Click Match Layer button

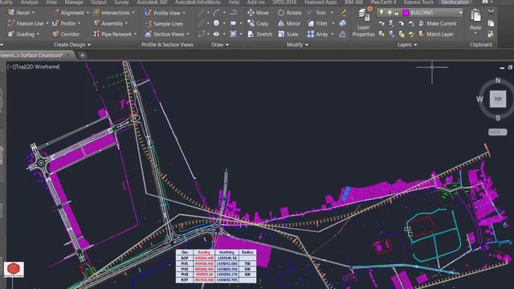[x=436, y=34]
